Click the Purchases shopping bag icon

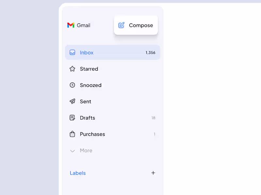72,134
